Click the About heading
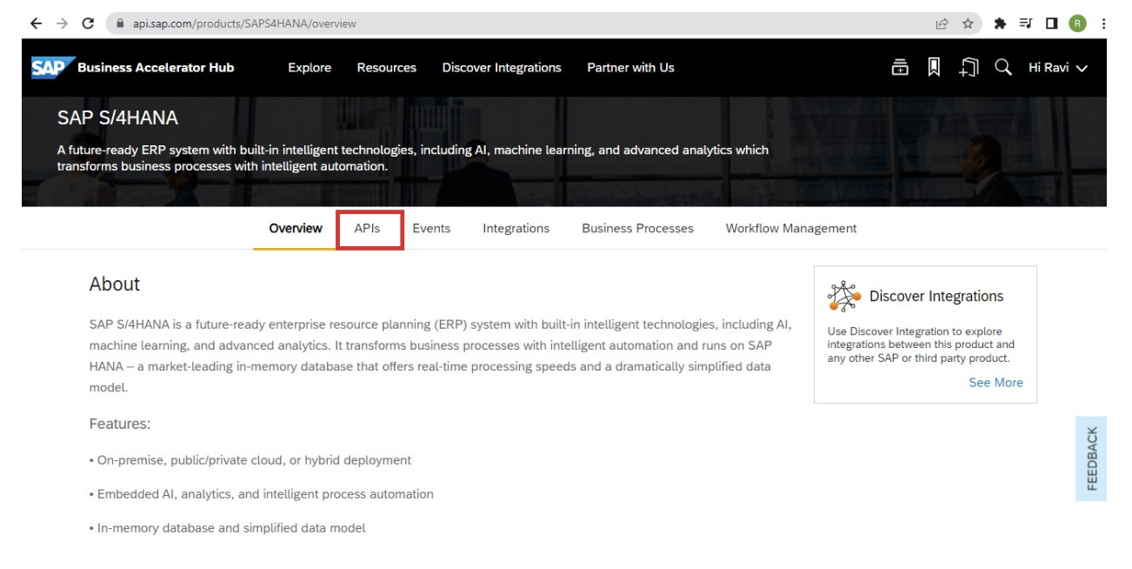This screenshot has height=569, width=1132. tap(114, 284)
